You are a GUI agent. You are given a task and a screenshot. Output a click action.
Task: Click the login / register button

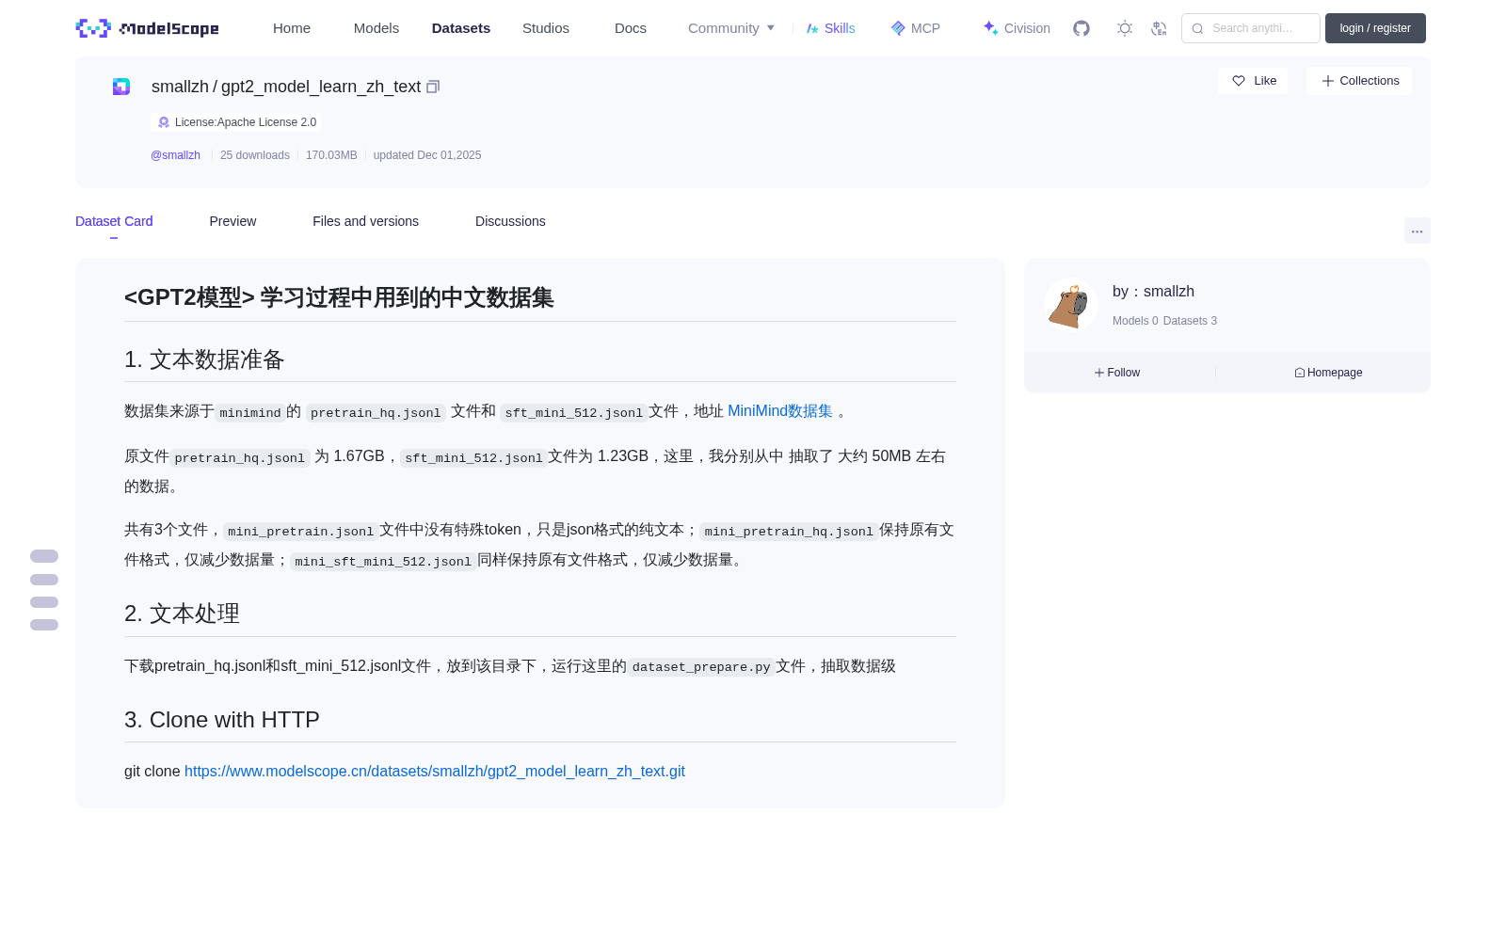tap(1375, 28)
